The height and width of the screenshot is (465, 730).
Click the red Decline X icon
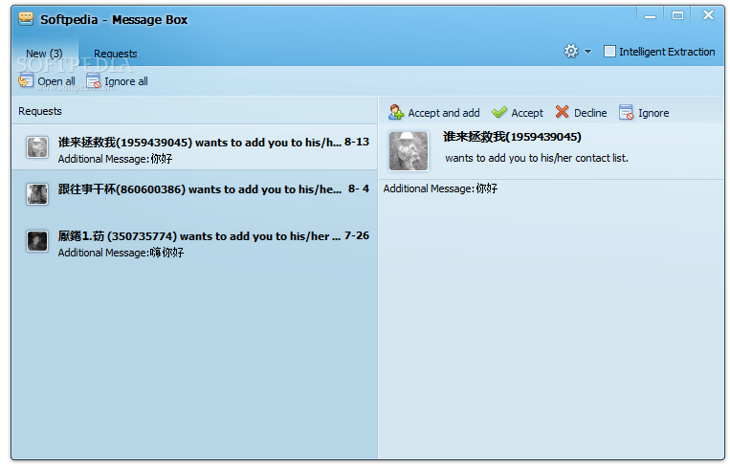[x=562, y=112]
